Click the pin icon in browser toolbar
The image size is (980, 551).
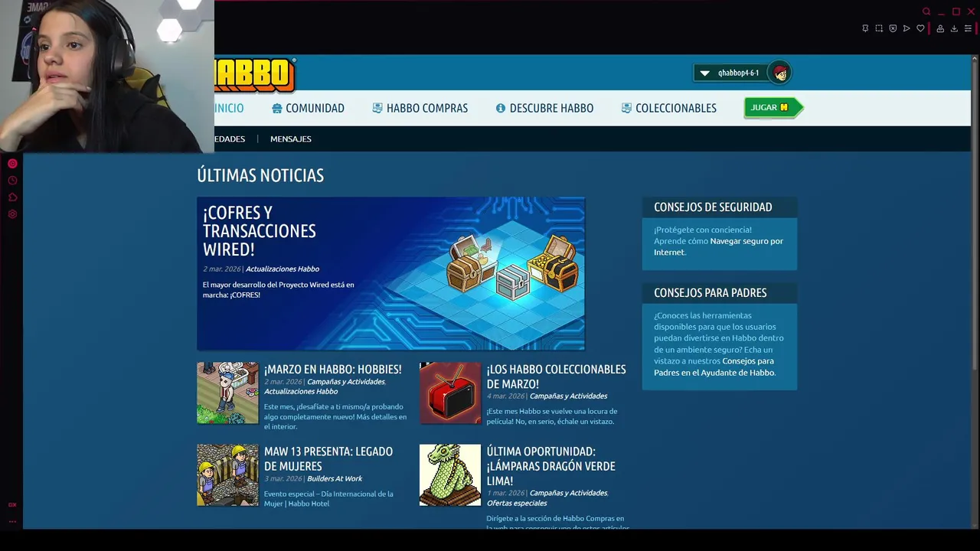[865, 28]
